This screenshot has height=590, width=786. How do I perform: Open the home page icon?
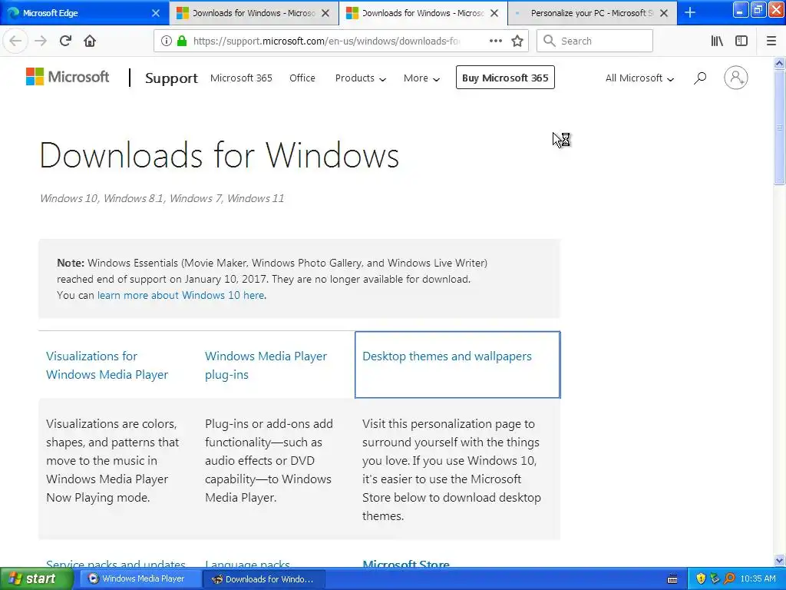pyautogui.click(x=90, y=41)
